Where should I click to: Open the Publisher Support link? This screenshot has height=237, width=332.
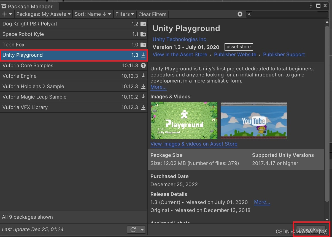[x=284, y=54]
